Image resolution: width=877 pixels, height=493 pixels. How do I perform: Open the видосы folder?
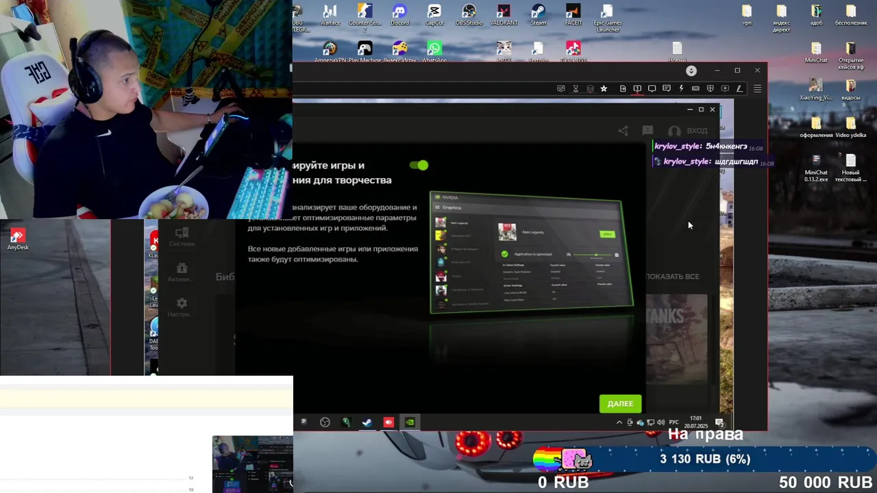tap(851, 90)
